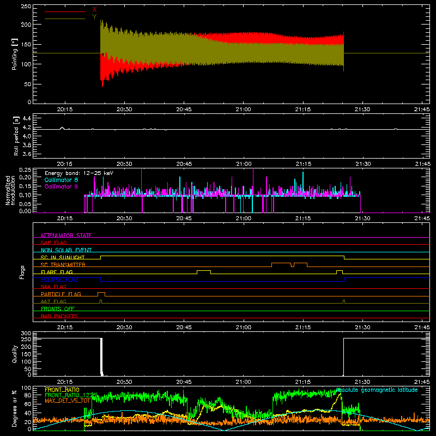
Task: Select the Roll period [s] axis title
Action: pyautogui.click(x=16, y=136)
